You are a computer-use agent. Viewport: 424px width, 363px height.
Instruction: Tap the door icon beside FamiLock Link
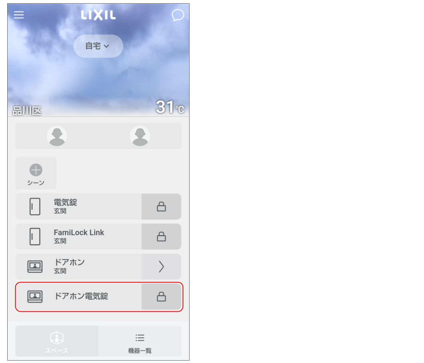pyautogui.click(x=35, y=236)
